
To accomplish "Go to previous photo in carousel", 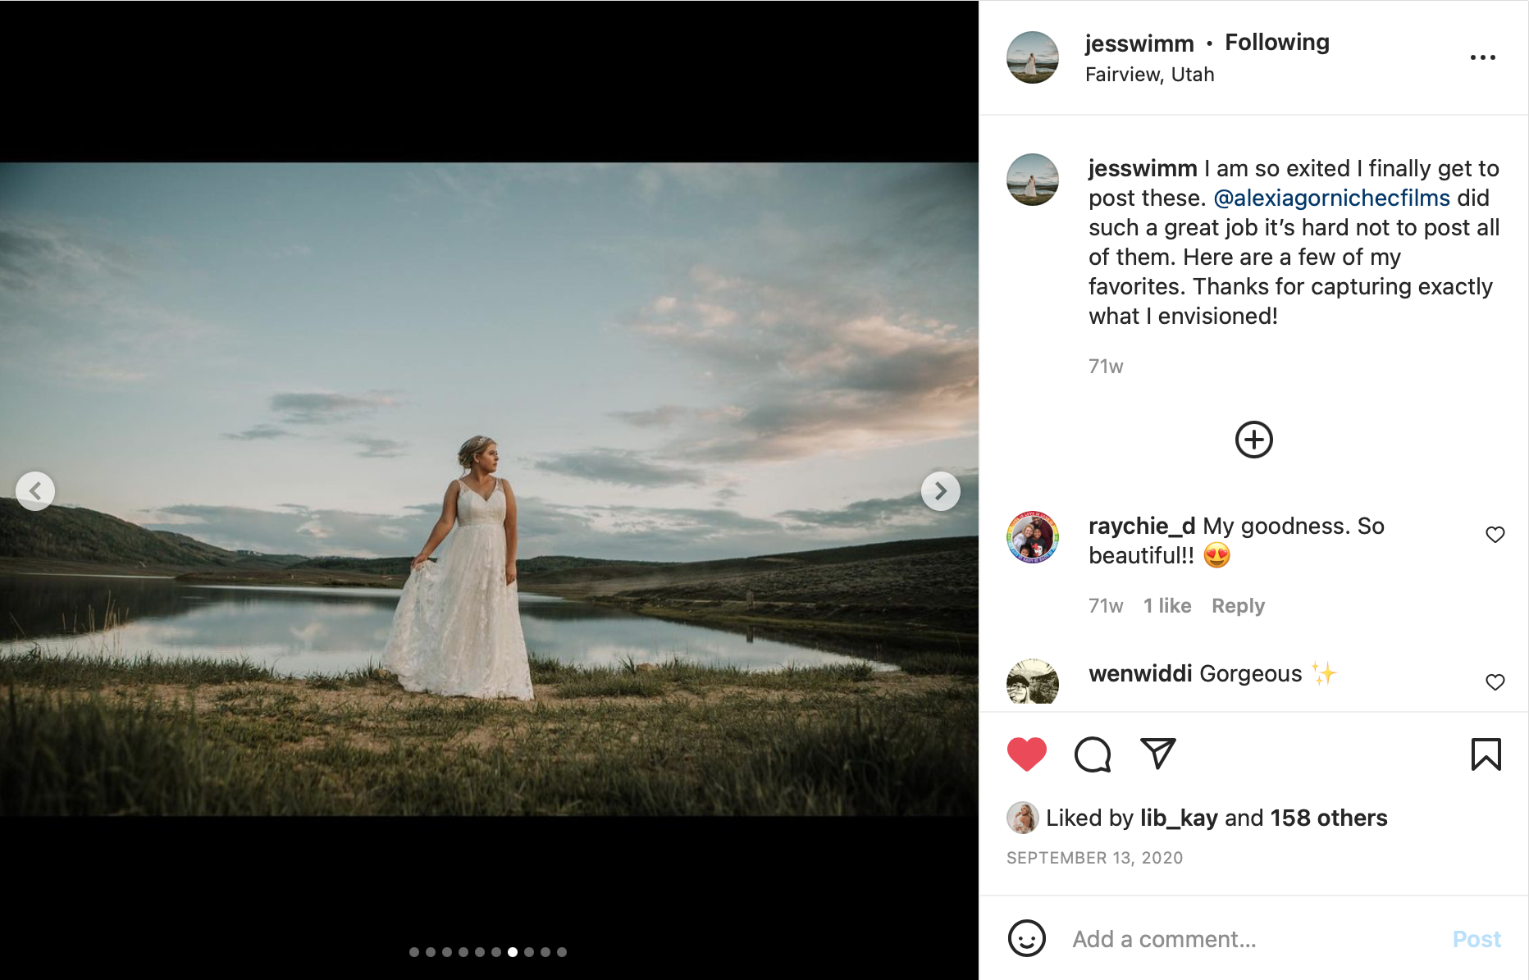I will (35, 491).
